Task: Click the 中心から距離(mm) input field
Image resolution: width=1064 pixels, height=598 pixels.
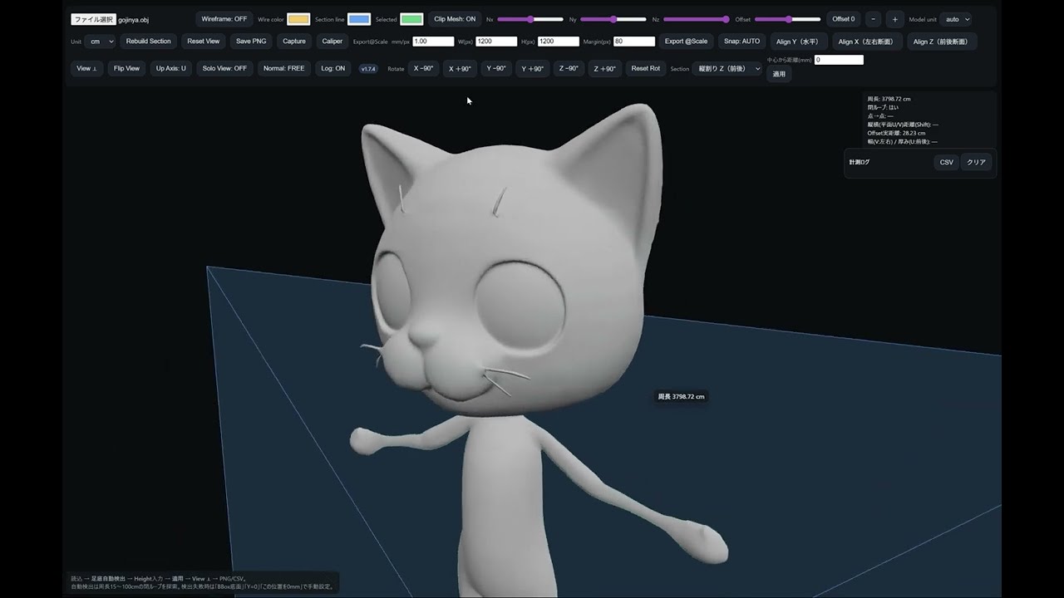Action: [839, 60]
